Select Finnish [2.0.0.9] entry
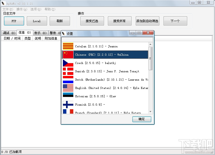This screenshot has width=215, height=155. pos(105,105)
